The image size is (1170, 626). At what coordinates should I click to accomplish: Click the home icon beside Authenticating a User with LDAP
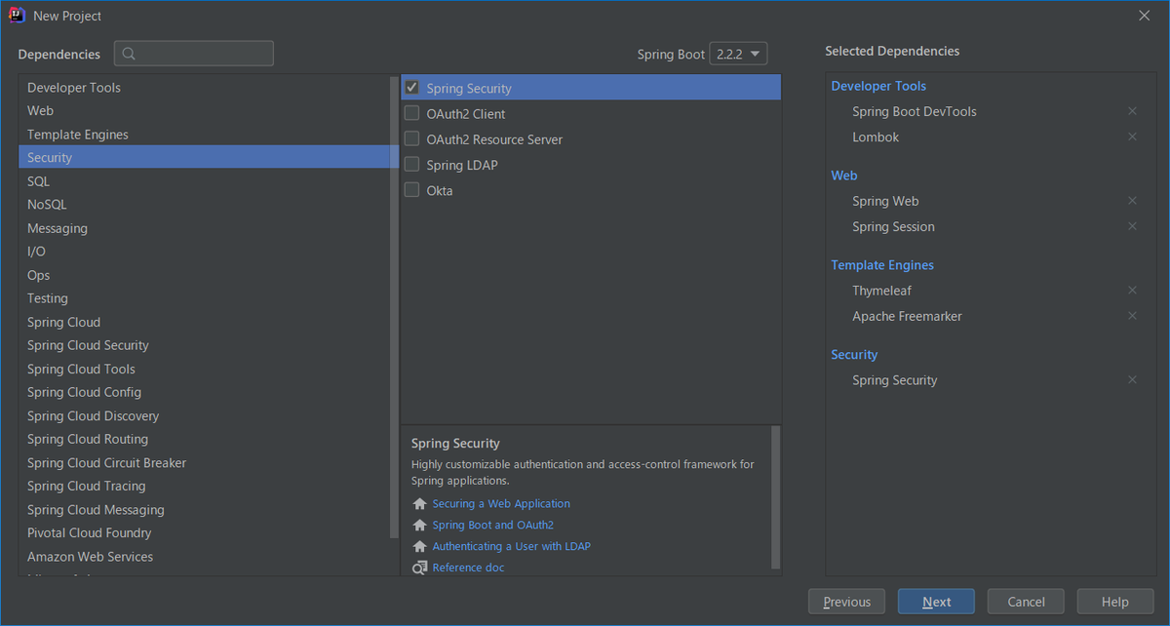pos(419,547)
